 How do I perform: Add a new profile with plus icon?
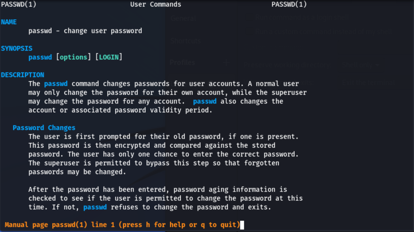click(x=226, y=63)
